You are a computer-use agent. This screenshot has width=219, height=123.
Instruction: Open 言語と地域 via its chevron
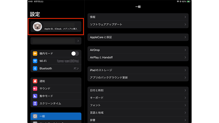(x=185, y=113)
